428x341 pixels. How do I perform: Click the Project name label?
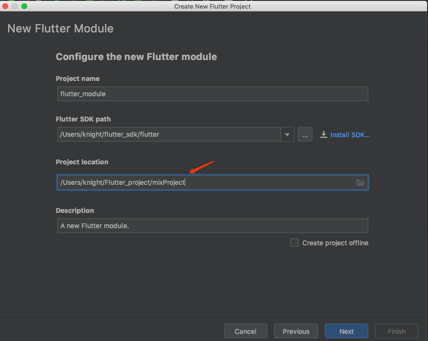click(x=78, y=79)
